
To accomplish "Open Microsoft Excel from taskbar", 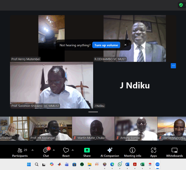I will pyautogui.click(x=142, y=164).
